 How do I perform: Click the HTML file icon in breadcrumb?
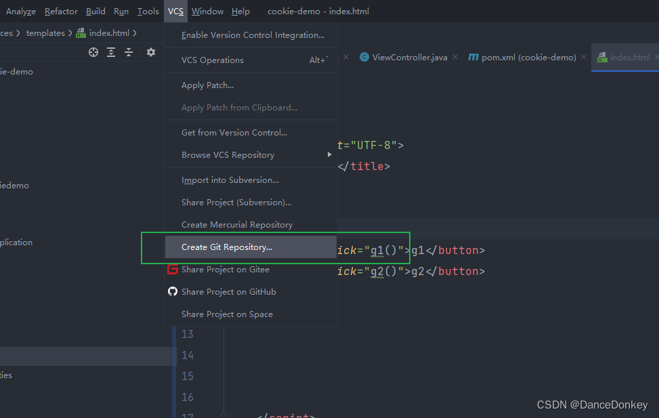point(81,33)
